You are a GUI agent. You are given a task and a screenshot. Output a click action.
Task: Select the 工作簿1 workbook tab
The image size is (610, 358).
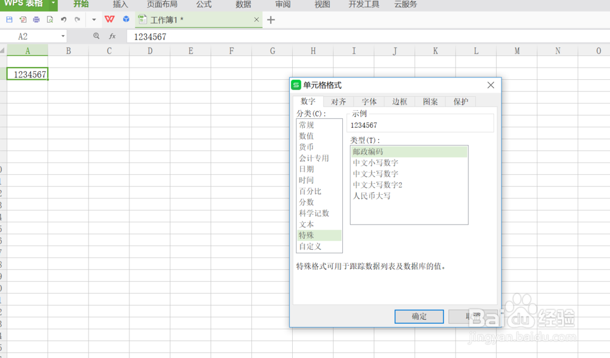click(x=198, y=20)
